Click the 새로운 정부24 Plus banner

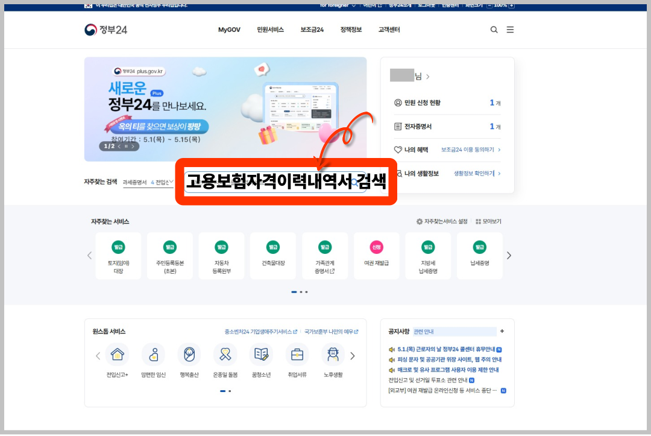tap(225, 109)
